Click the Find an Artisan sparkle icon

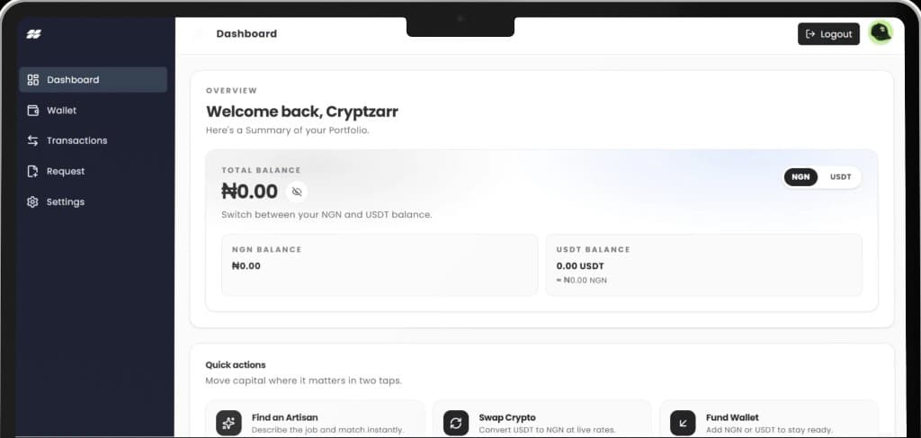228,423
